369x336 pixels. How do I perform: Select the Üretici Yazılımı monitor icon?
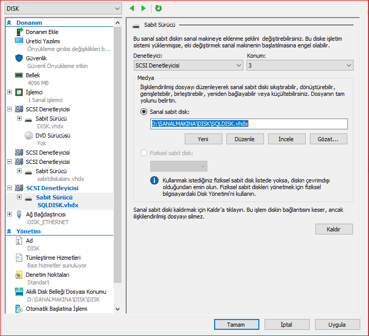(19, 41)
